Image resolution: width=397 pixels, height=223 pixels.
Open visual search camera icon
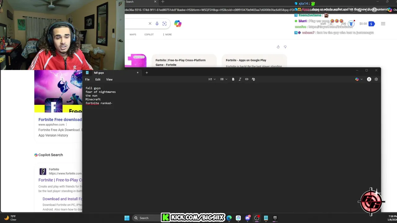click(x=164, y=24)
